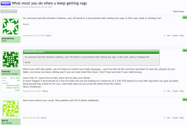Quote peaceofcoke's original post
This screenshot has height=125, width=187.
click(x=175, y=36)
